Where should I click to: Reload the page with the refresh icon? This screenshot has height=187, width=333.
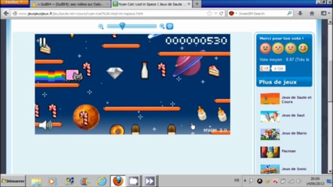click(221, 14)
